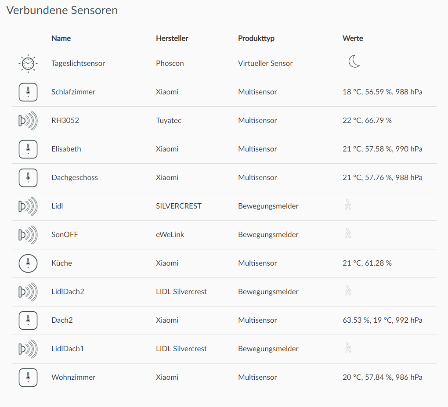Viewport: 448px width, 407px height.
Task: Click the Schlafzimmer sensor values text
Action: pyautogui.click(x=382, y=92)
